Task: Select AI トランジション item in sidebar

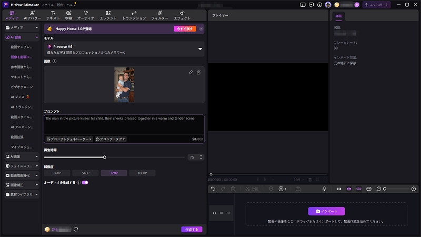Action: coord(22,107)
